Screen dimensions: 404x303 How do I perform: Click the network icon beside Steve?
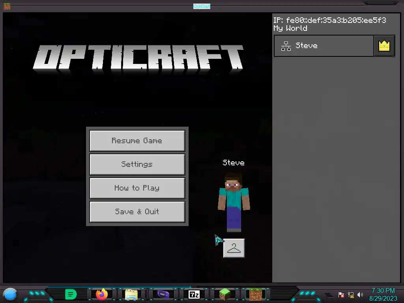[x=286, y=46]
